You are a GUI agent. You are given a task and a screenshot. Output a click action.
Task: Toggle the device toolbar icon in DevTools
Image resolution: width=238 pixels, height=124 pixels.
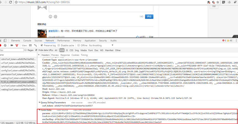coord(5,41)
